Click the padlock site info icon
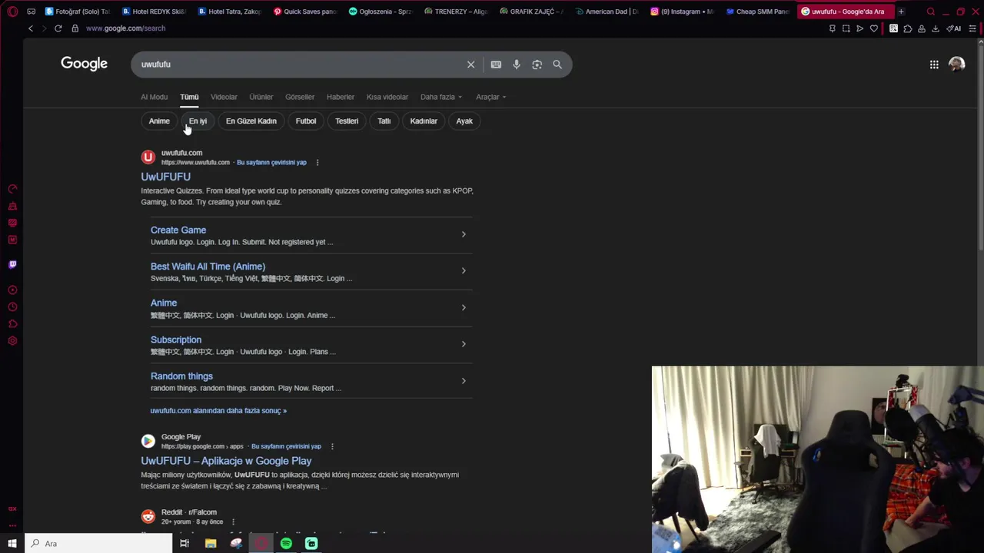The image size is (984, 553). 75,28
